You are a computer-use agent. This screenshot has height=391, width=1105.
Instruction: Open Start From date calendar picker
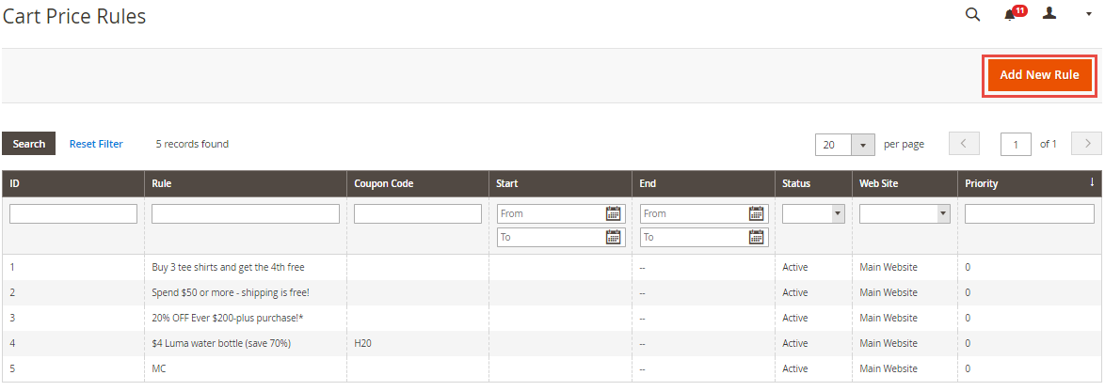click(x=614, y=213)
